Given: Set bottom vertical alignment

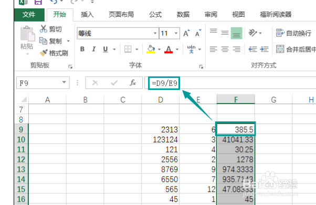Looking at the screenshot, I should coord(236,33).
